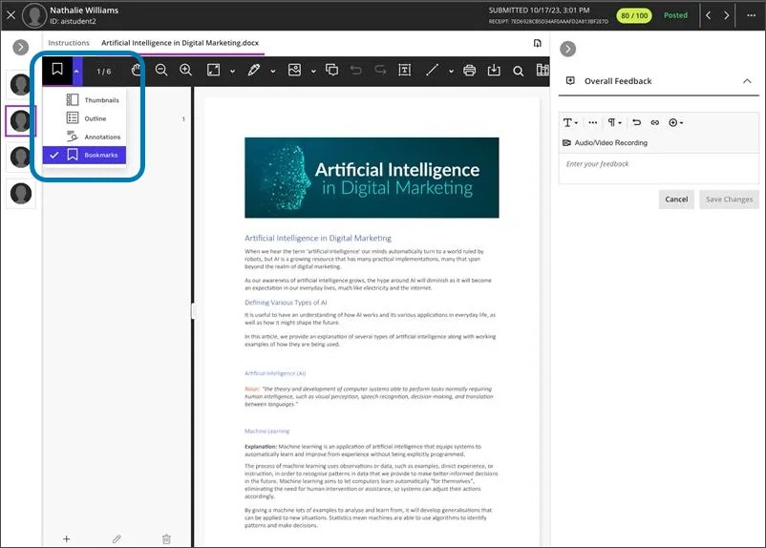Click the Zoom Out magnifier
766x548 pixels.
pyautogui.click(x=161, y=70)
